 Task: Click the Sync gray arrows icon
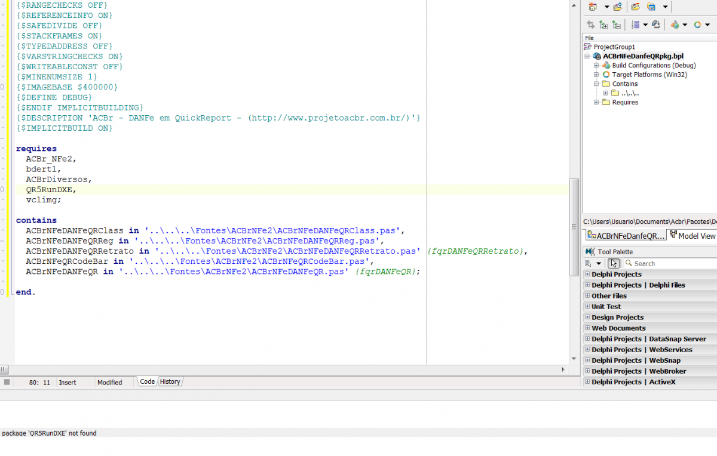pos(591,24)
